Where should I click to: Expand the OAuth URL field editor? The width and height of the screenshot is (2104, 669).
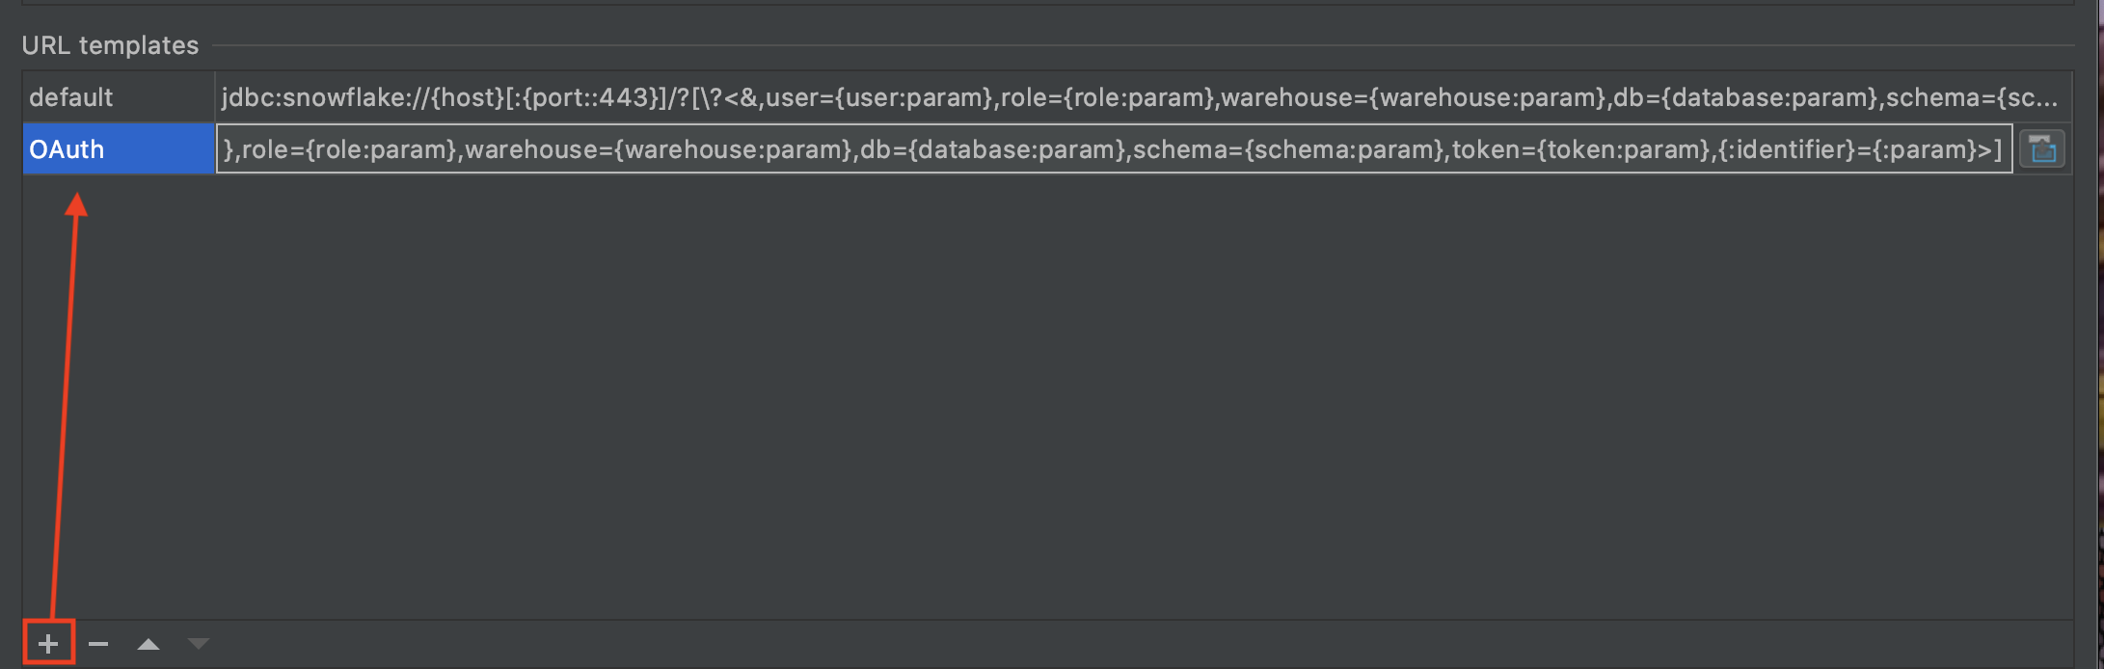click(2041, 149)
